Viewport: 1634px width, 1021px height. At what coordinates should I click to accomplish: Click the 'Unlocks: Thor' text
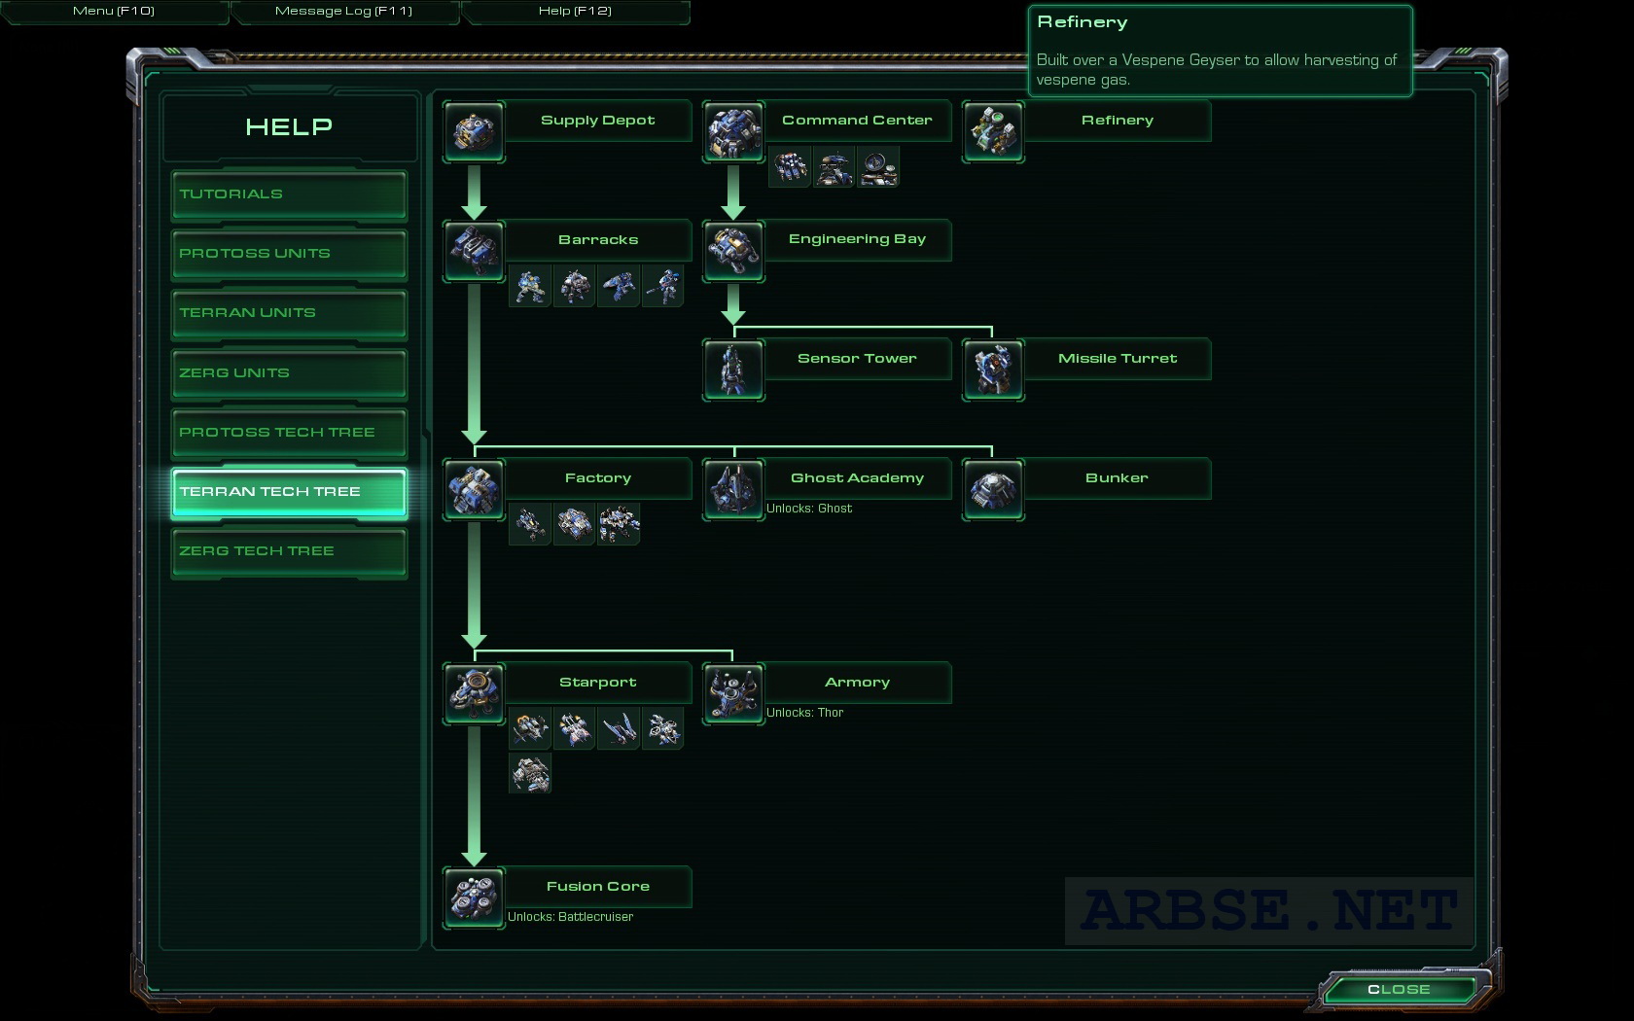pos(804,713)
